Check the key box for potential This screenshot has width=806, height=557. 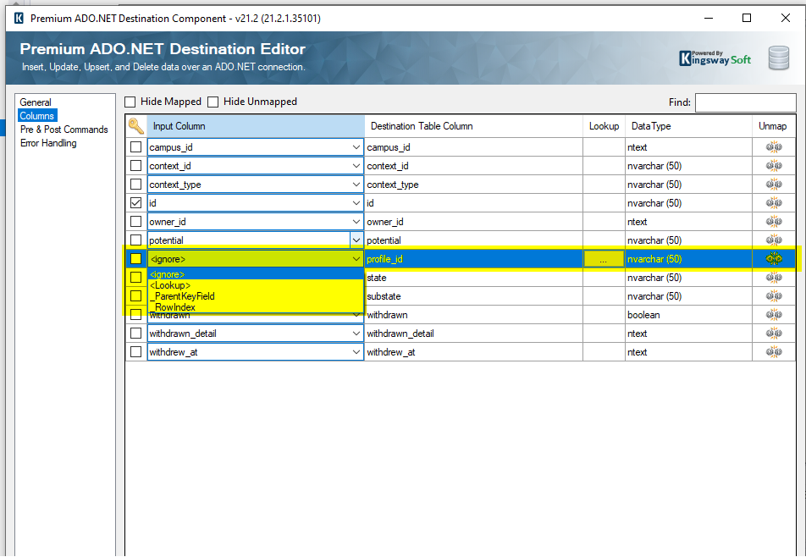point(135,240)
